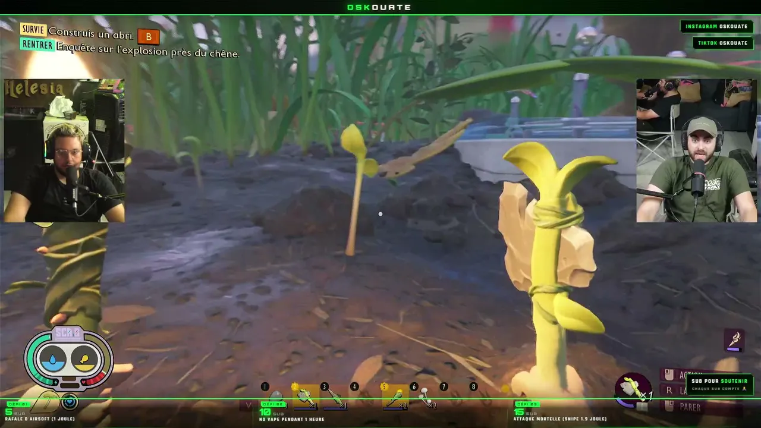Select the mushrooms in hotbar slot 6
Image resolution: width=761 pixels, height=428 pixels.
(424, 396)
